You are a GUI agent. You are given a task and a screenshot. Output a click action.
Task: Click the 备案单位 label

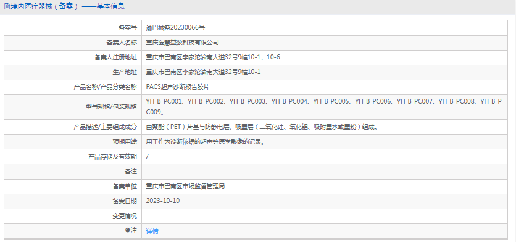[125, 186]
